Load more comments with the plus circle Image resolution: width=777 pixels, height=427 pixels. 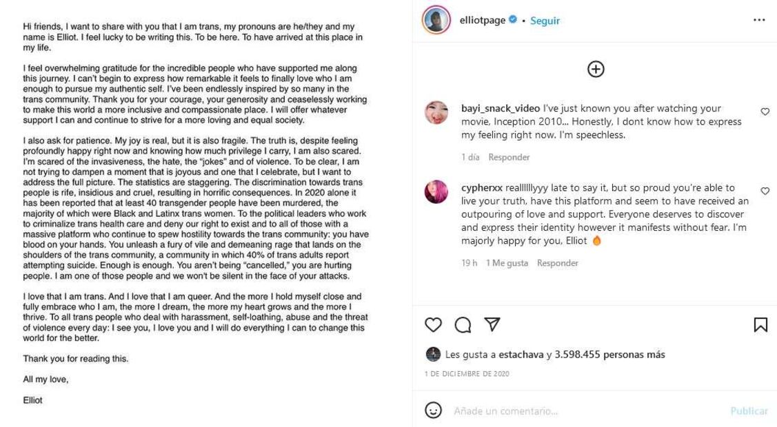pyautogui.click(x=596, y=69)
